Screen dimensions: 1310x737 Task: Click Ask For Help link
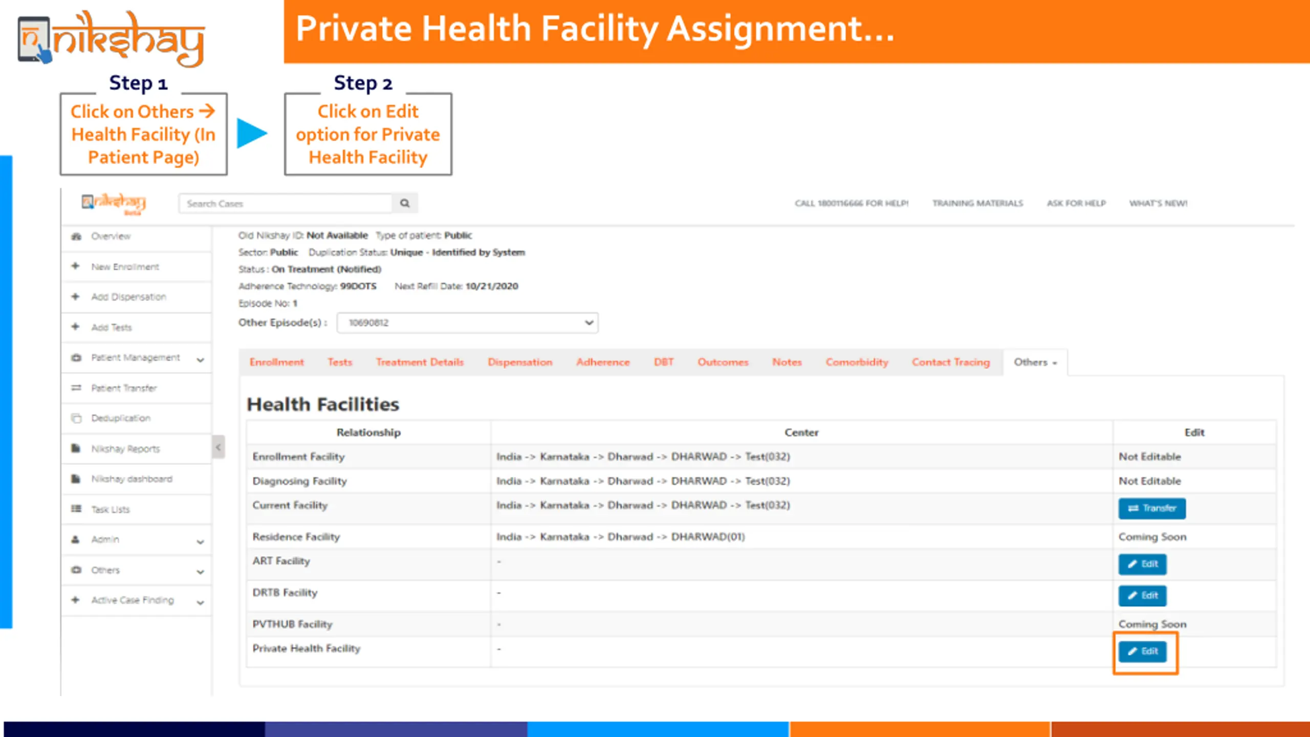1076,203
